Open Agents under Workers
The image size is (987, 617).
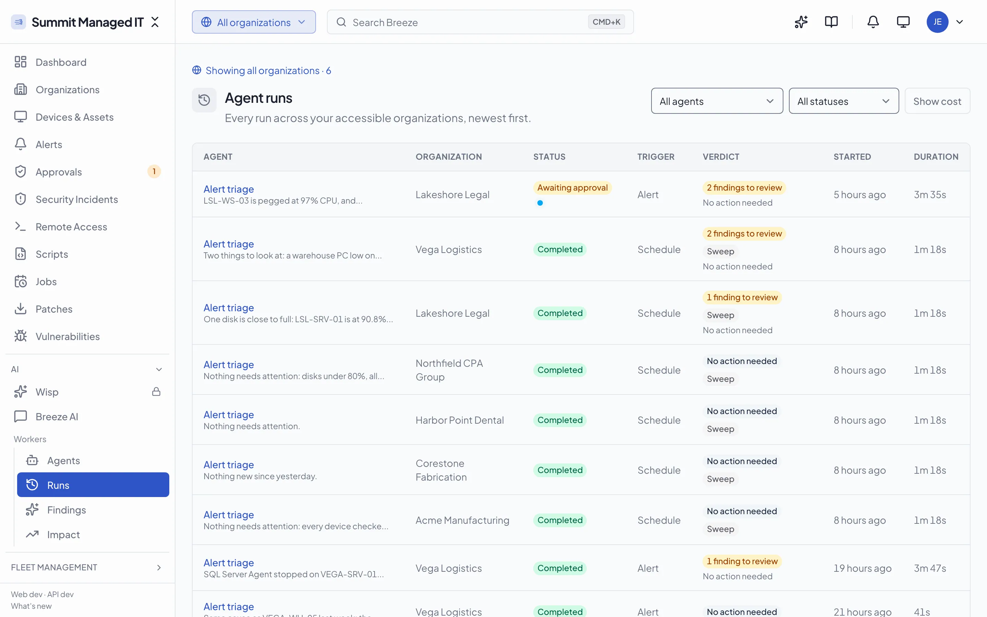(x=93, y=460)
